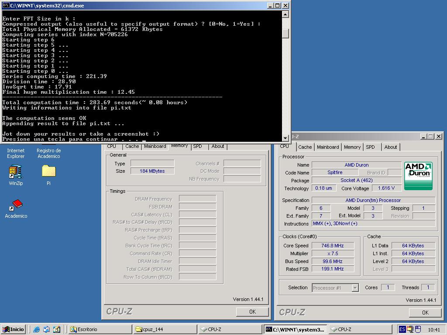This screenshot has width=447, height=335.
Task: Click the empty memory Type field
Action: coord(152,163)
